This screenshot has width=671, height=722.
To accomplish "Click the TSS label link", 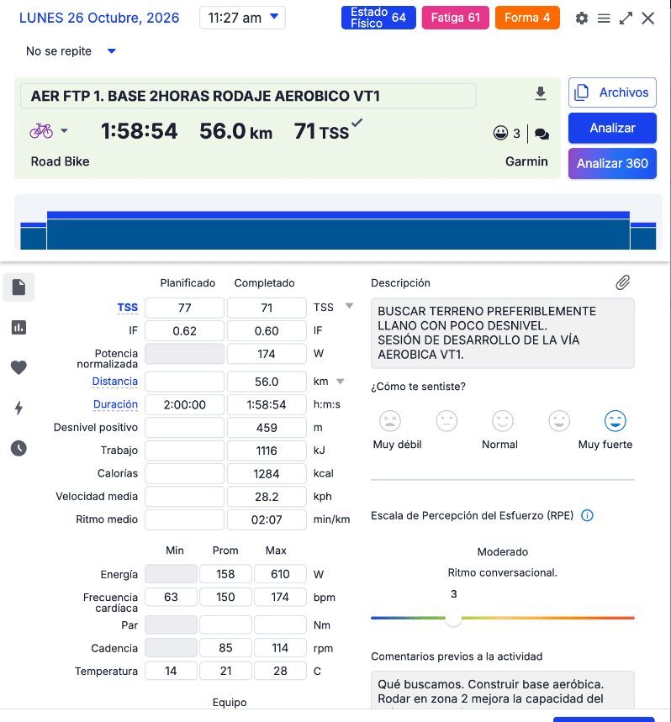I will pos(128,308).
